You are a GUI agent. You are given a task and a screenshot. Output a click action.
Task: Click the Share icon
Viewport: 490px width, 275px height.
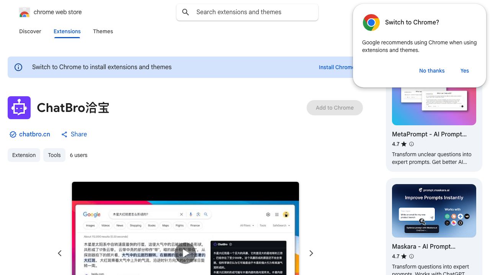coord(64,134)
